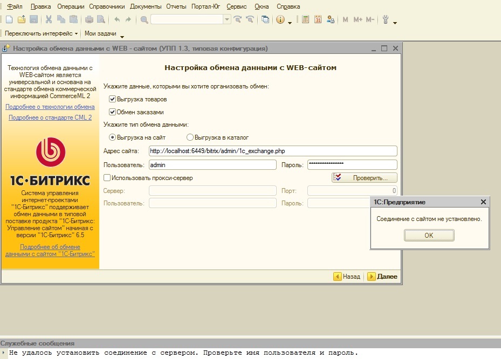Click the M memory button
This screenshot has height=359, width=501.
pyautogui.click(x=345, y=19)
